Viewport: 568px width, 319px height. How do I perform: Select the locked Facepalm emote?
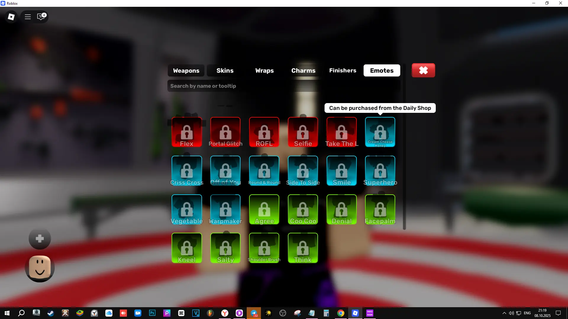tap(380, 209)
